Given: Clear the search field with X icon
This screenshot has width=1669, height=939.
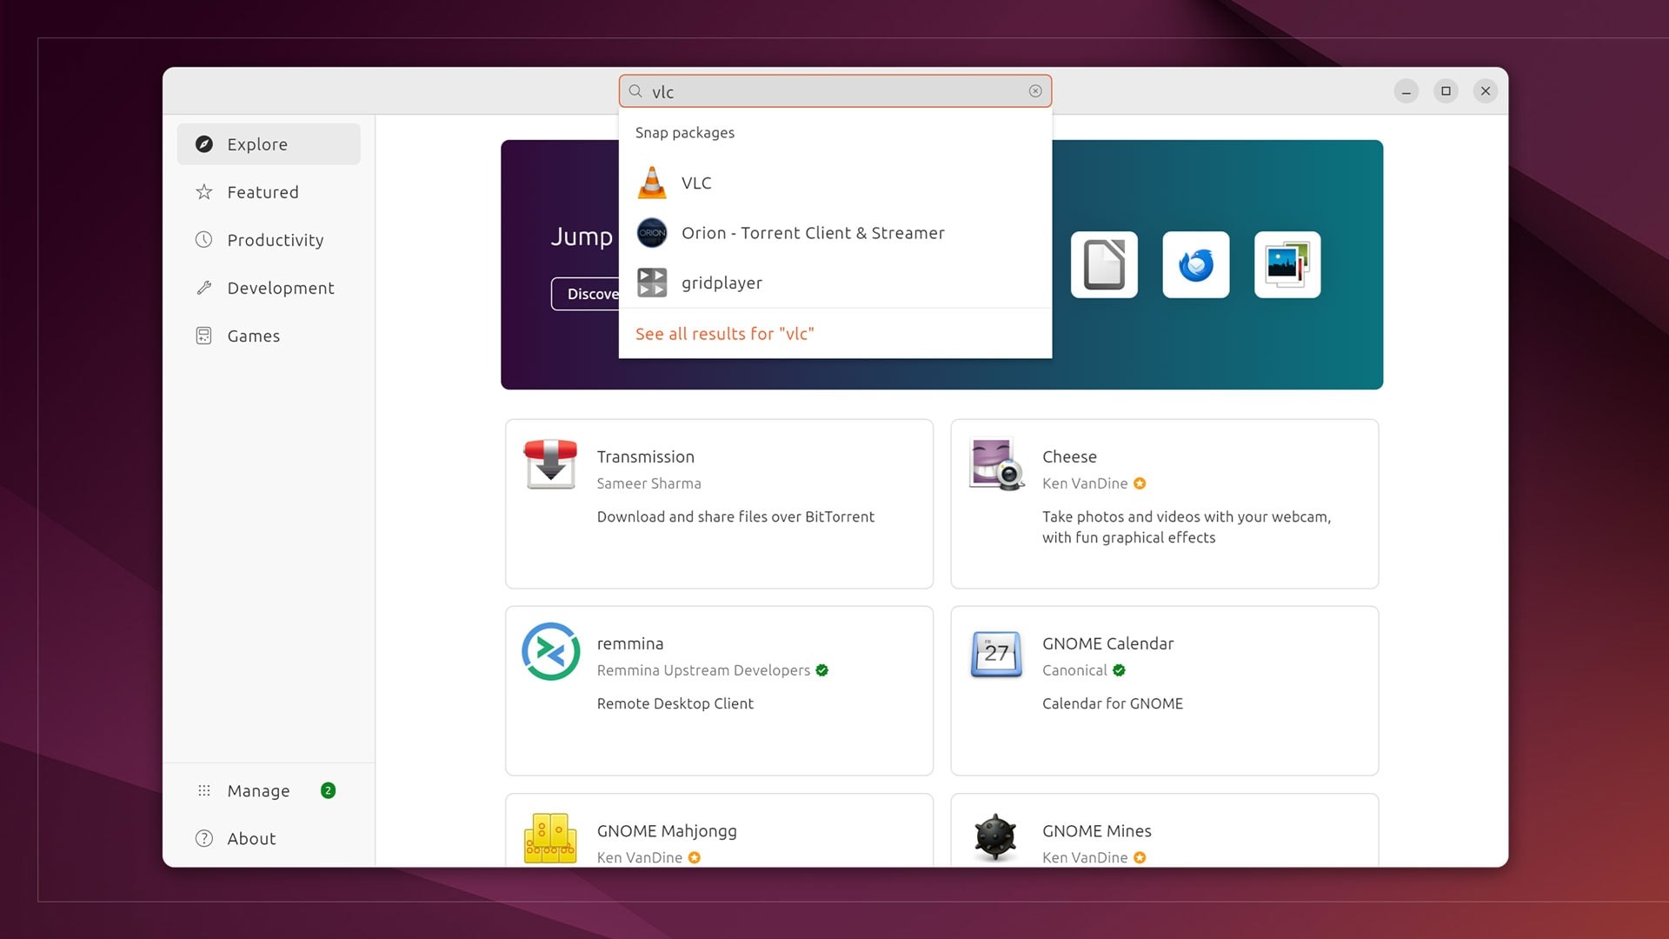Looking at the screenshot, I should coord(1035,91).
